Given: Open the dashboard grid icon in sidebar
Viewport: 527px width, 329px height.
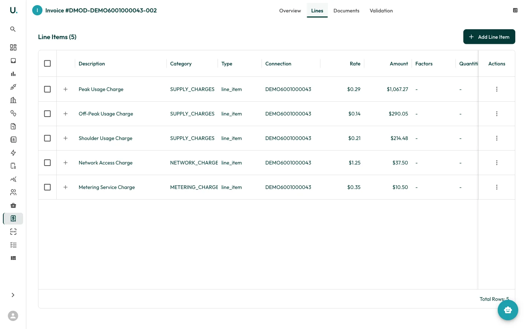Looking at the screenshot, I should [x=13, y=48].
